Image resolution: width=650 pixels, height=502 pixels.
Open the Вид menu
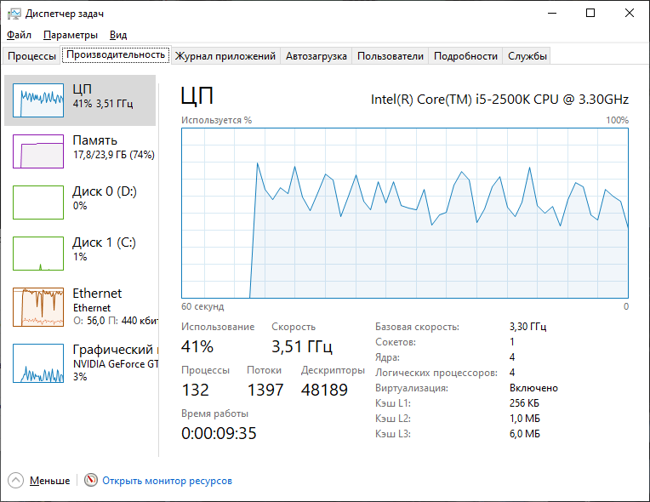click(118, 35)
